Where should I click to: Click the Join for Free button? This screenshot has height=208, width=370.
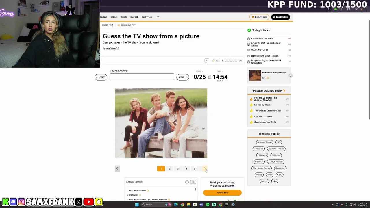pos(222,193)
